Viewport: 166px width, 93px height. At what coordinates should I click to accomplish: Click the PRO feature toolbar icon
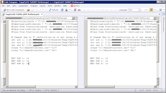pos(75,10)
